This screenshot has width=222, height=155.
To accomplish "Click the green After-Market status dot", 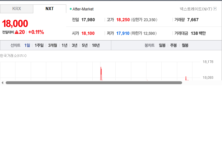I will pos(71,9).
